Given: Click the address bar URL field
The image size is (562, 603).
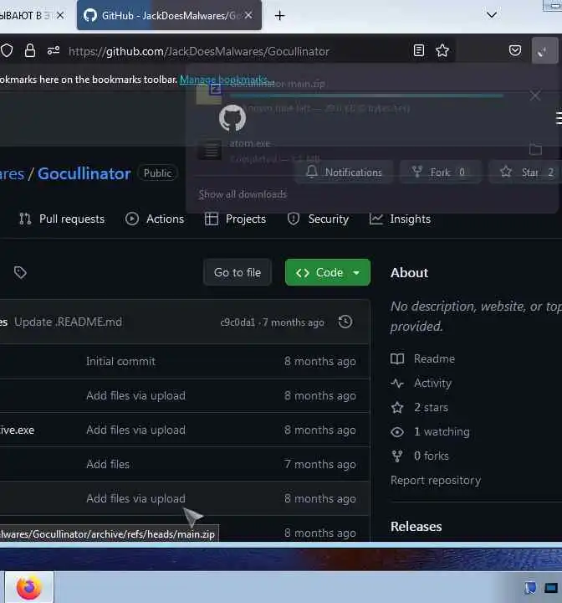Looking at the screenshot, I should 199,51.
